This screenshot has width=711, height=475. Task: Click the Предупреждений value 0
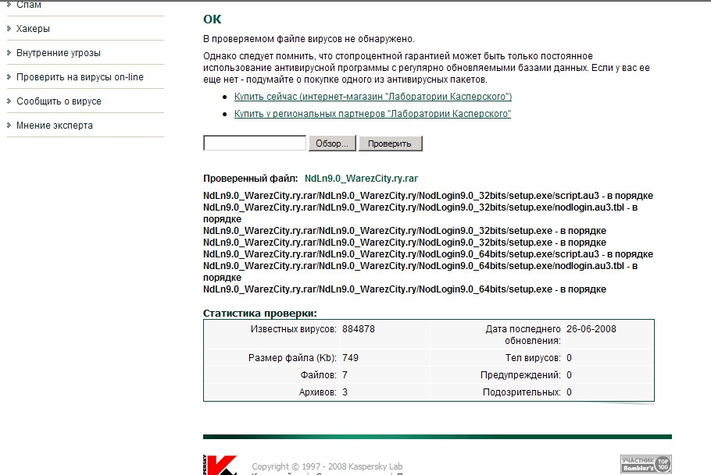click(569, 375)
